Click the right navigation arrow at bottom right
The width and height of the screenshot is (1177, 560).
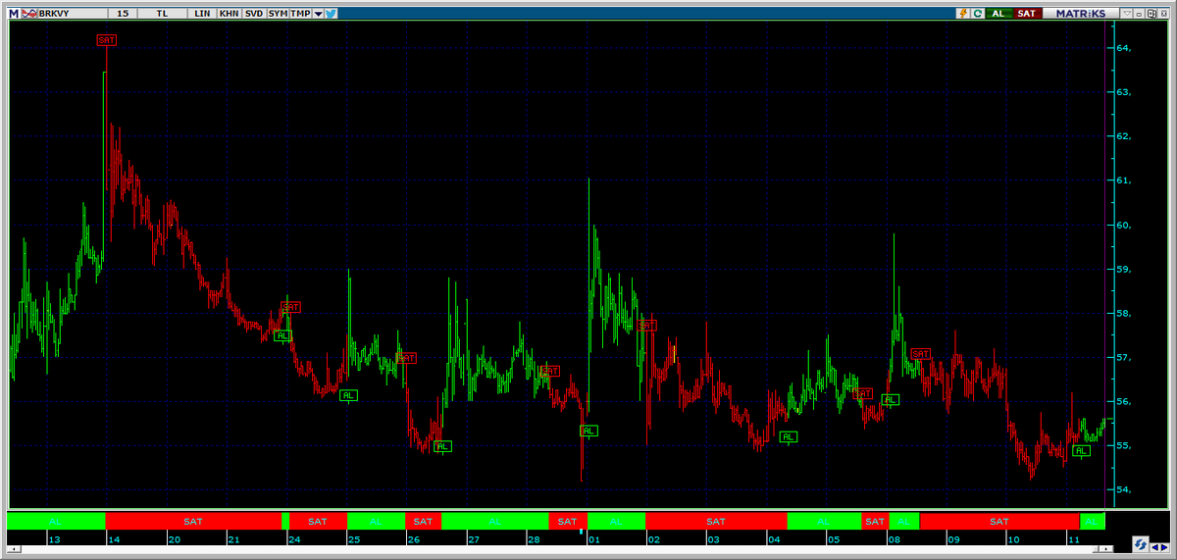point(1164,547)
